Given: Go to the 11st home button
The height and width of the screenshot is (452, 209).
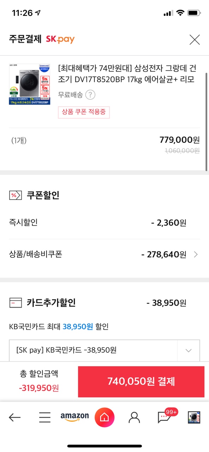Looking at the screenshot, I should 104,418.
